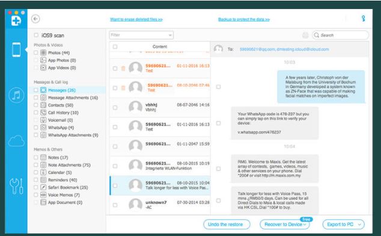Screen dimensions: 381x236
Task: Check the Calendar (5) checkbox
Action: point(35,172)
